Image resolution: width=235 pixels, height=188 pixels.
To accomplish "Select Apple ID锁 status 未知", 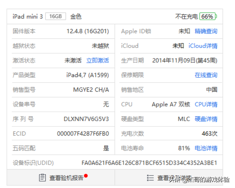I will (184, 31).
